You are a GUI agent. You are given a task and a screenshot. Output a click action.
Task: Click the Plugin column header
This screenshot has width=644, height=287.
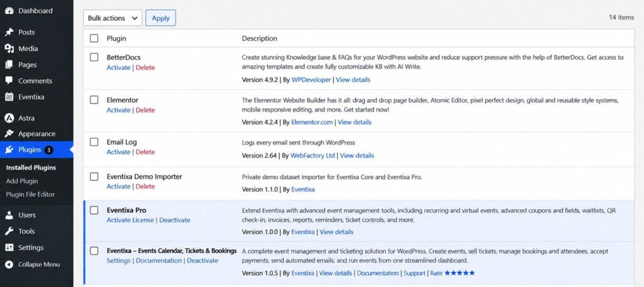click(x=116, y=38)
